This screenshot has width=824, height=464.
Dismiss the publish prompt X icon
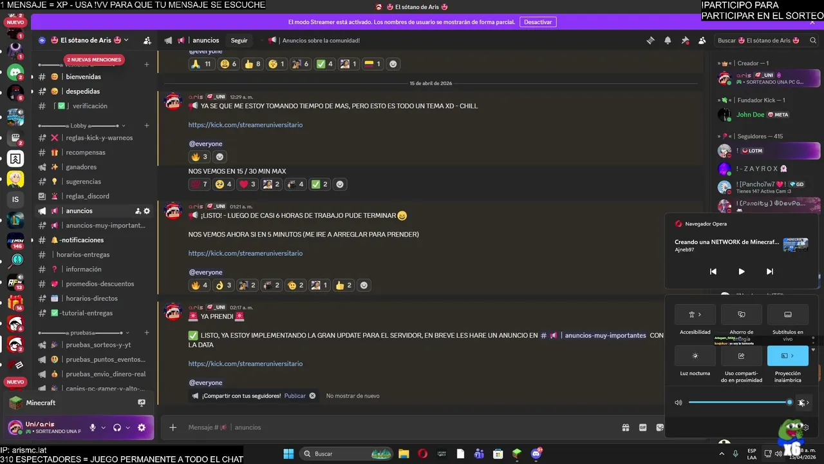(x=312, y=396)
